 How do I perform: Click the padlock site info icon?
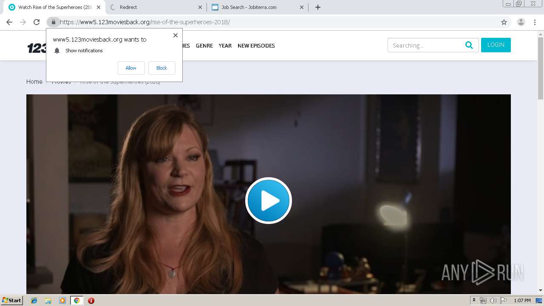click(x=53, y=22)
